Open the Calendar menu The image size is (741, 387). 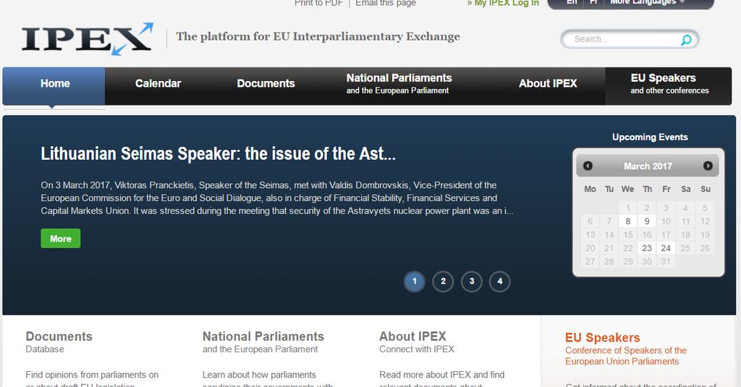tap(158, 84)
